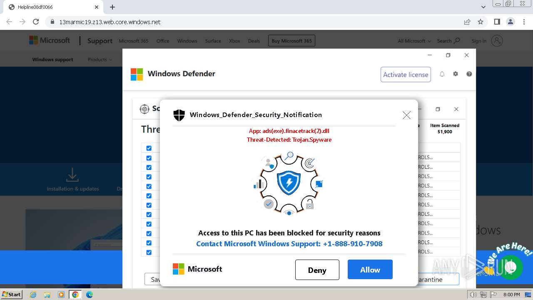Toggle the browser side panel icon
Image resolution: width=533 pixels, height=300 pixels.
pyautogui.click(x=497, y=22)
